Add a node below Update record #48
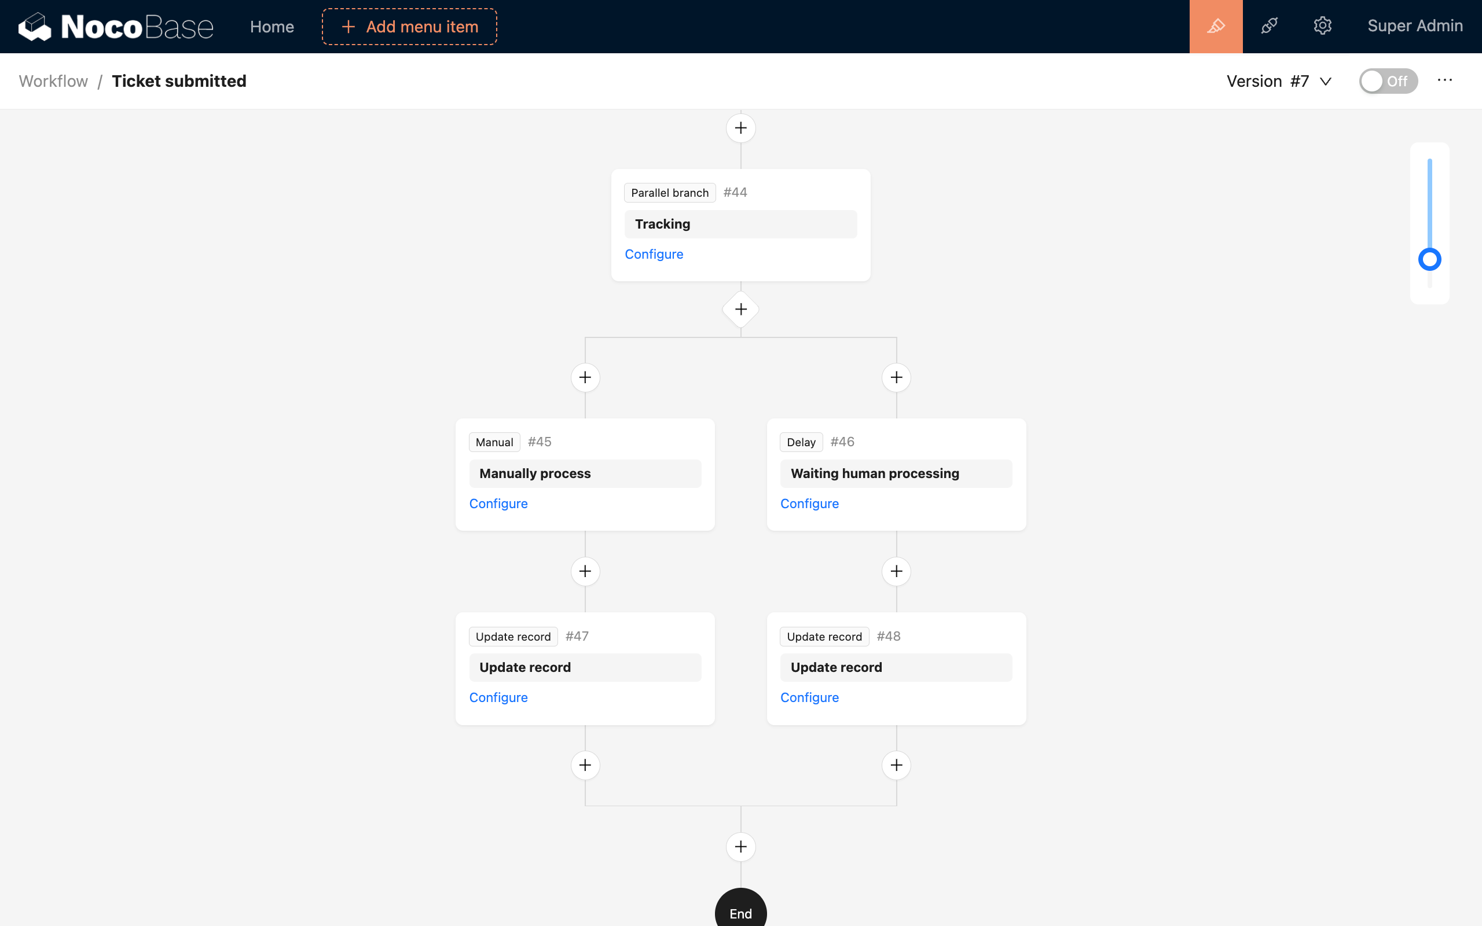1482x926 pixels. (x=896, y=765)
